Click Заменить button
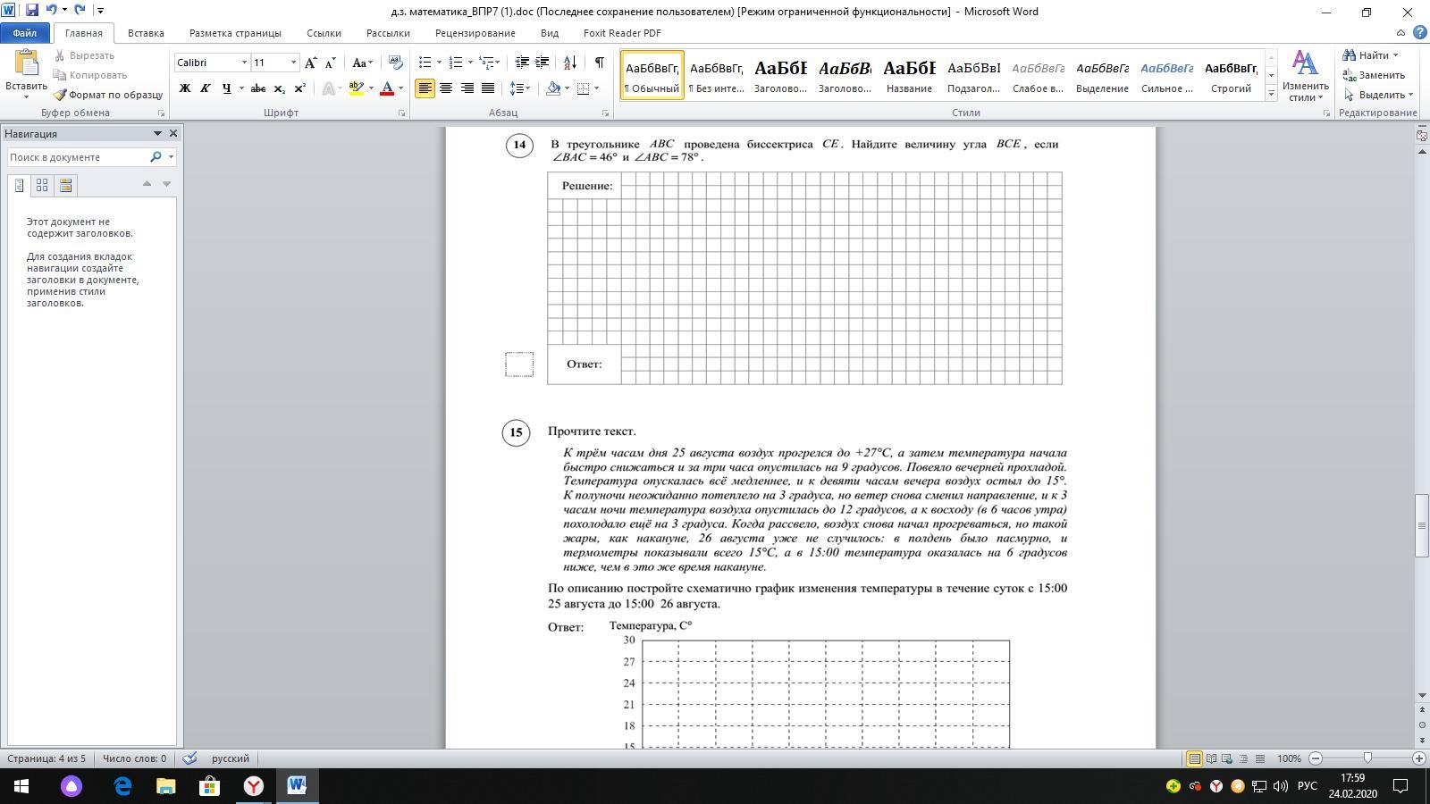The width and height of the screenshot is (1430, 804). coord(1375,75)
